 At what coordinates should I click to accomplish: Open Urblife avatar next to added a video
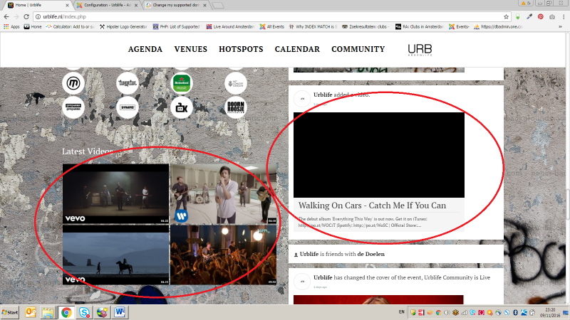[302, 99]
